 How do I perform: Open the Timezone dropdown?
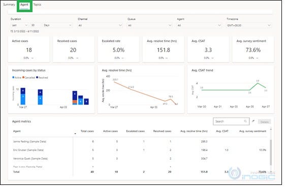point(248,25)
